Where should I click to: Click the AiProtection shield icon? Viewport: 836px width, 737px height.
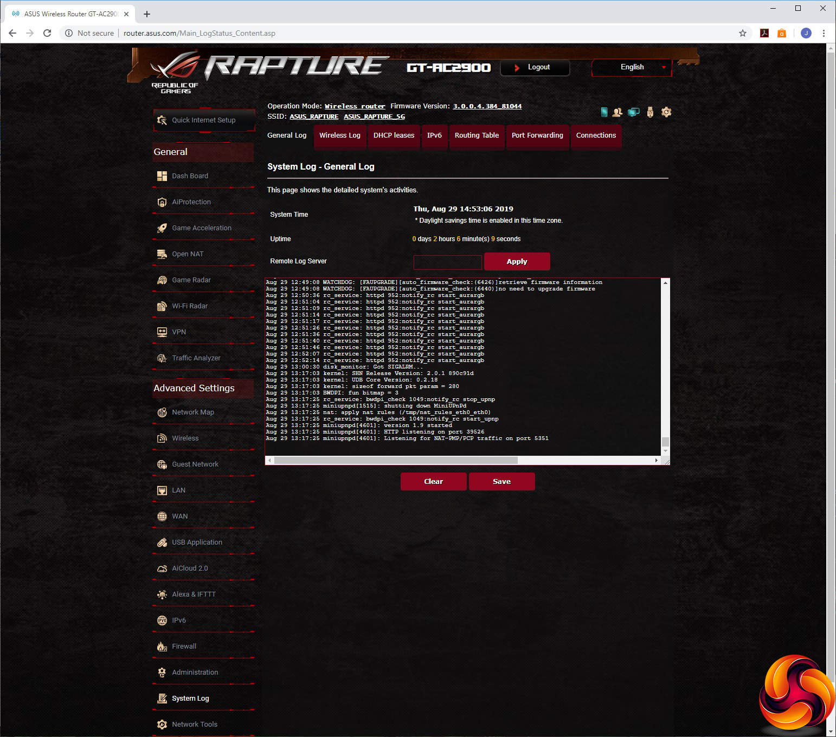pos(162,202)
